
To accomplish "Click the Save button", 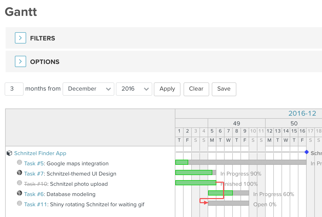I will tap(224, 89).
